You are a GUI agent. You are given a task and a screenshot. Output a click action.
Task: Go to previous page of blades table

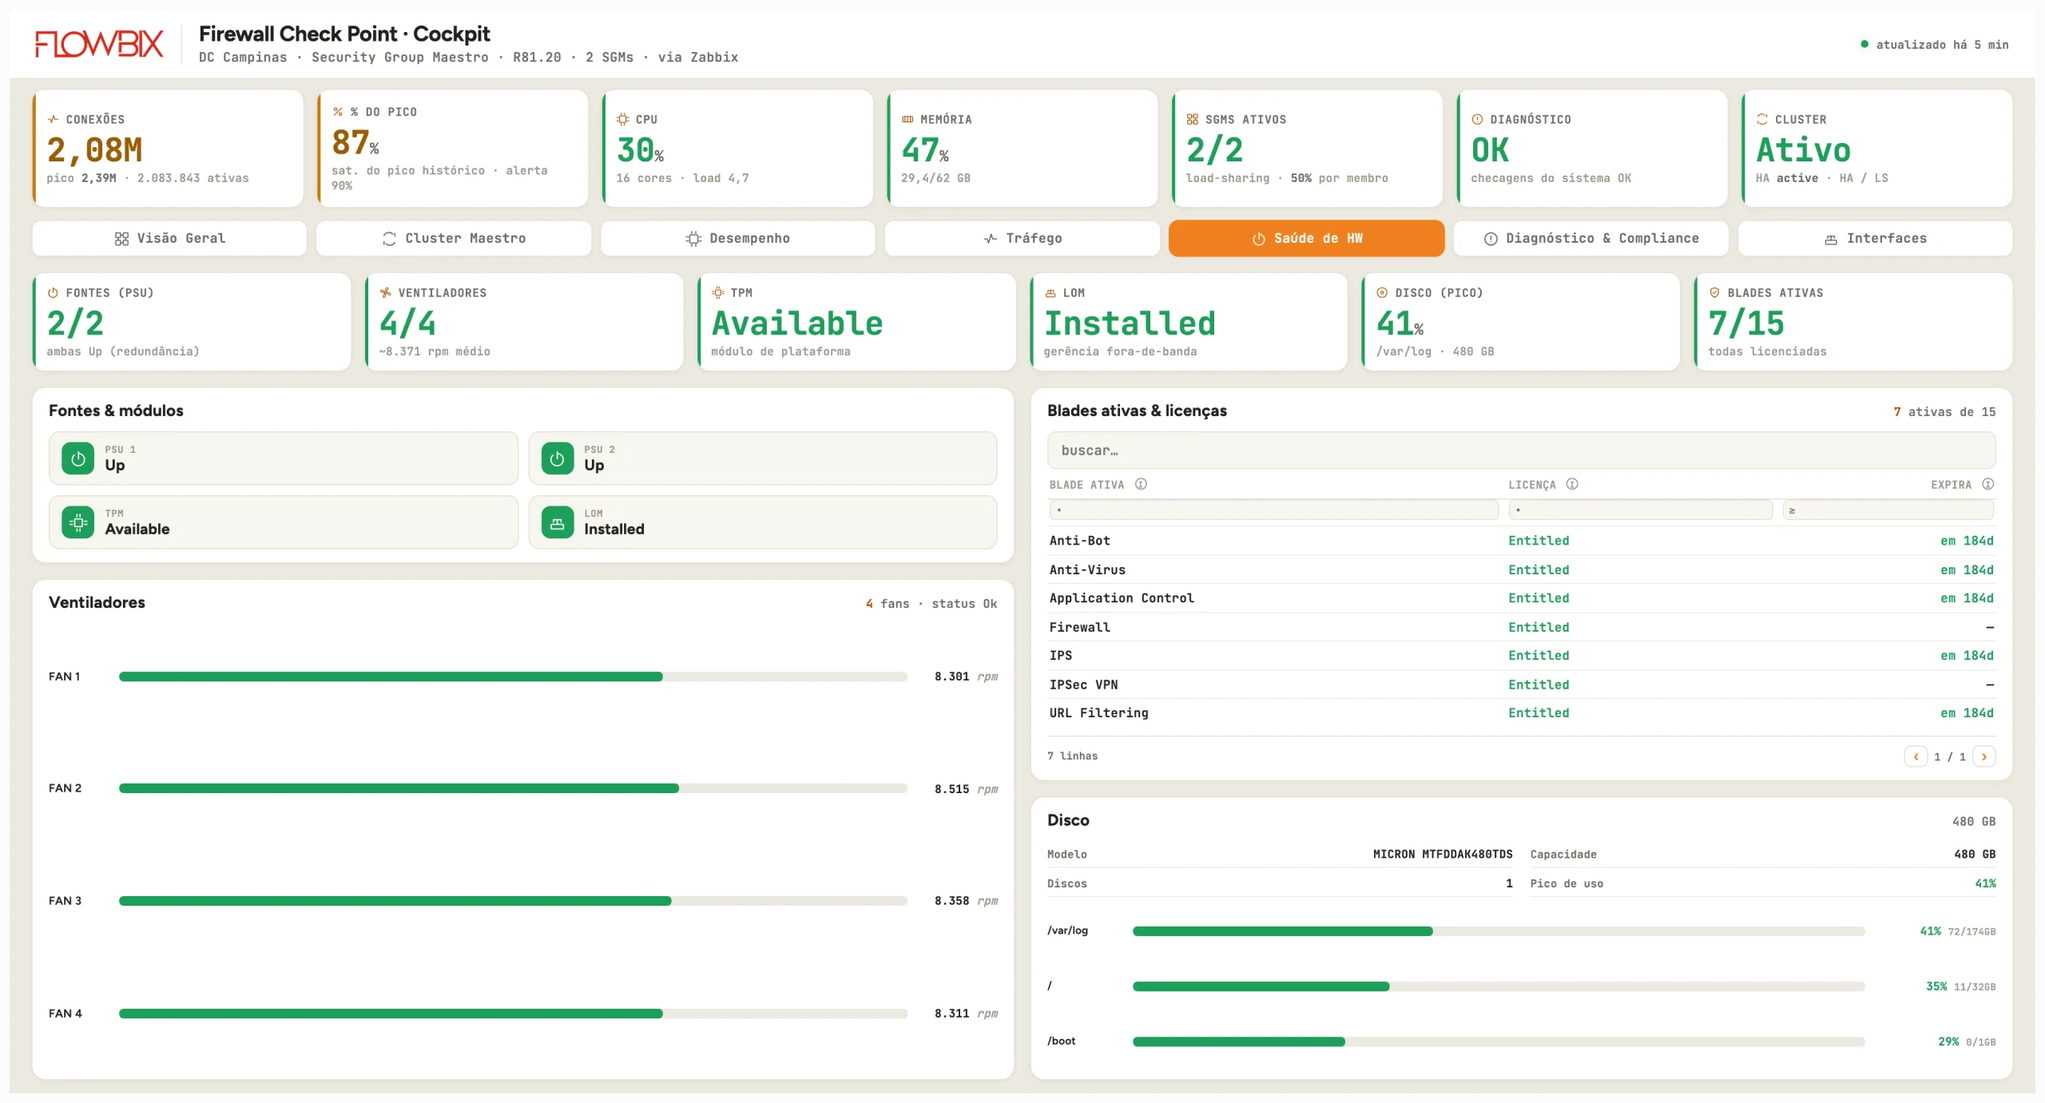tap(1916, 756)
